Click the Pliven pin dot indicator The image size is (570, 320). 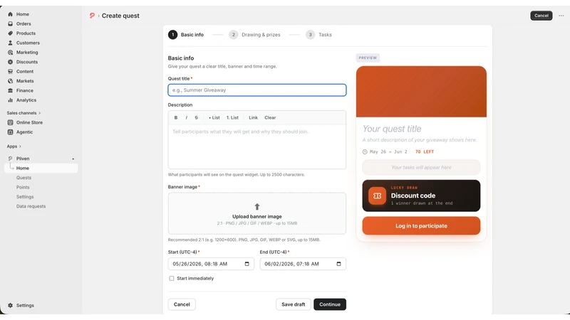[x=73, y=159]
